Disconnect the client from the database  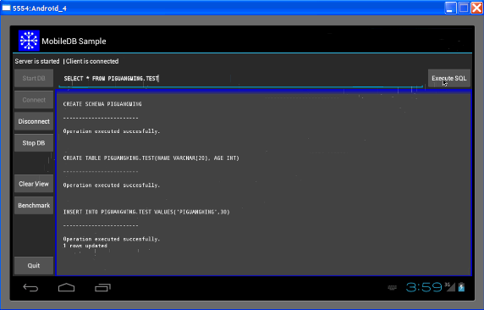click(34, 121)
